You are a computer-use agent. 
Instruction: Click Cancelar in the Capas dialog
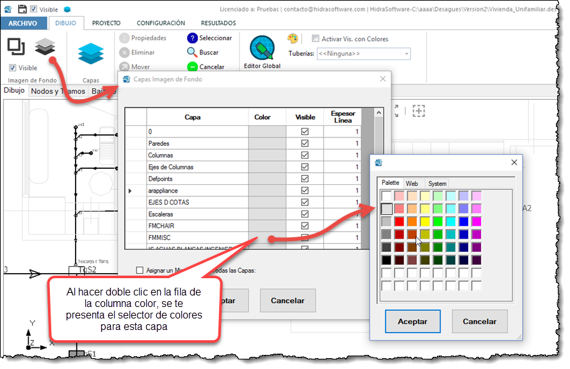click(x=288, y=301)
